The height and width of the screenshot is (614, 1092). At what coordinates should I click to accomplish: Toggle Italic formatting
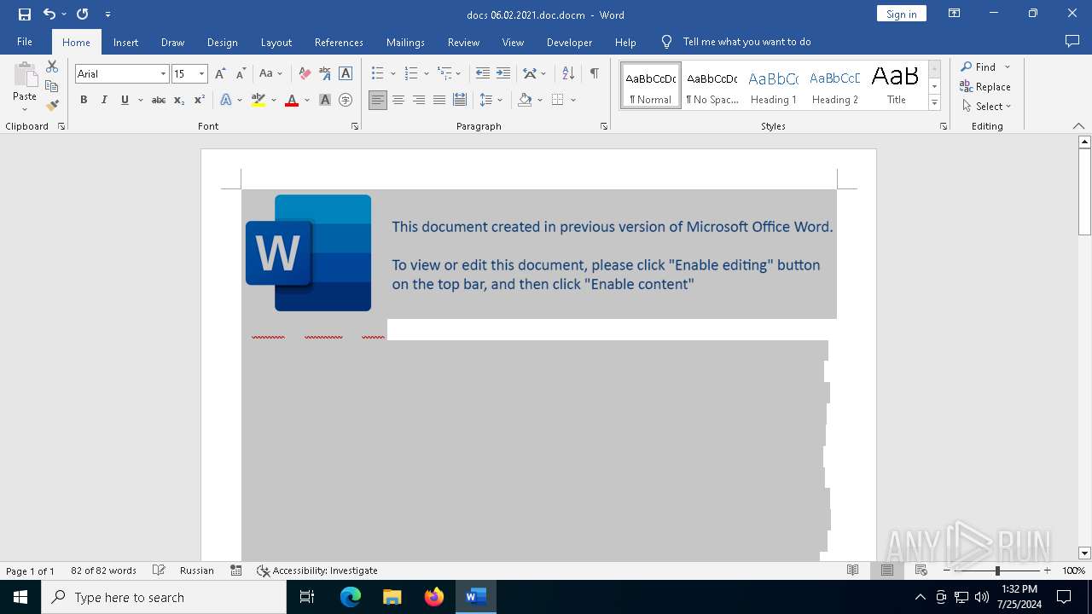(x=104, y=101)
